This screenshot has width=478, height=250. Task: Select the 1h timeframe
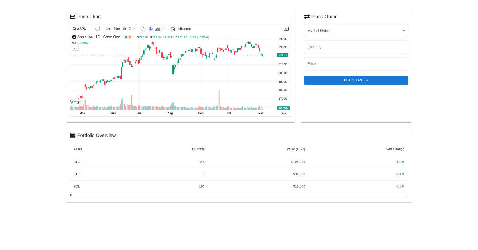click(124, 29)
